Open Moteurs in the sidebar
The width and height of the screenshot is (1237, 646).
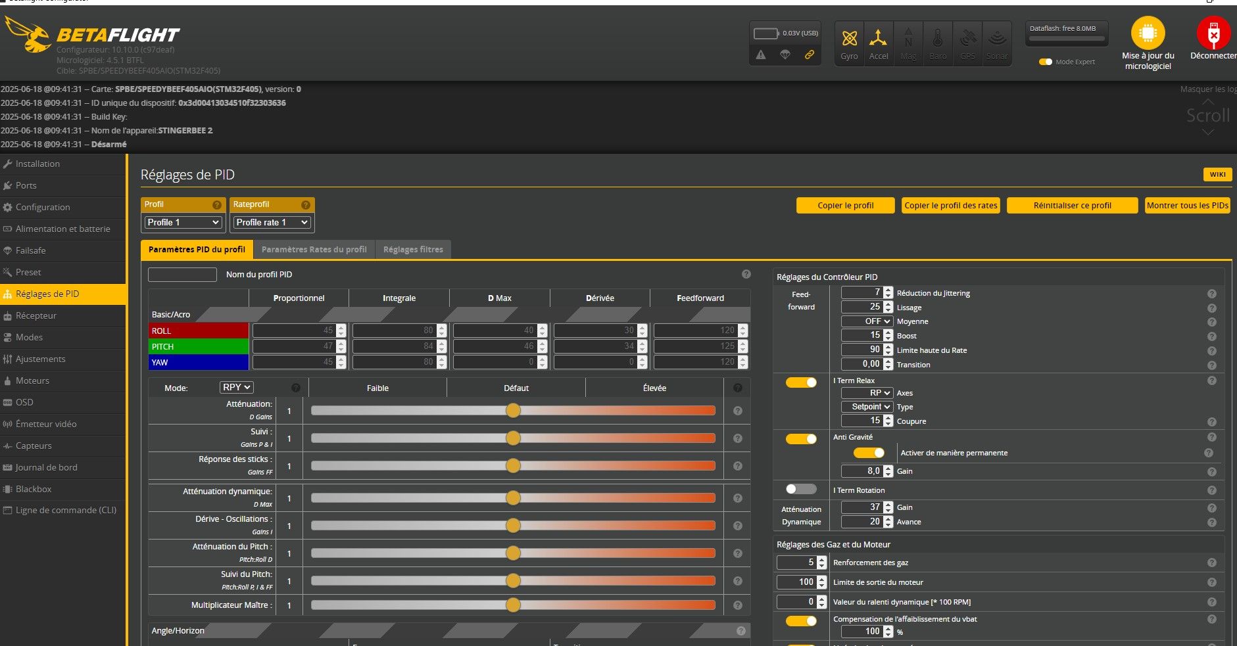click(x=32, y=381)
